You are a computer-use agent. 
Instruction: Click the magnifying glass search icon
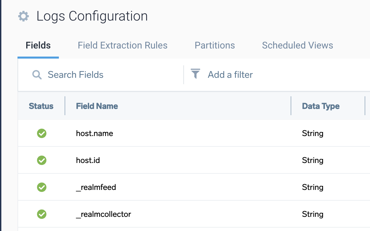click(37, 75)
